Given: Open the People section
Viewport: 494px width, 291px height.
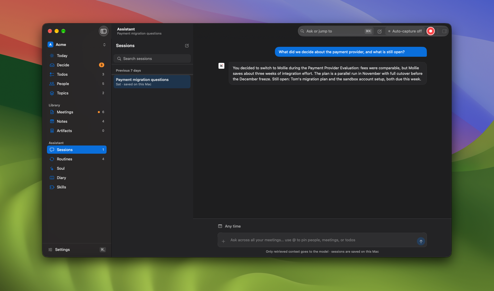Looking at the screenshot, I should tap(77, 84).
